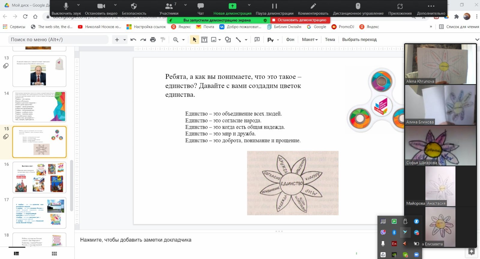Click the new slide plus button

tap(117, 40)
